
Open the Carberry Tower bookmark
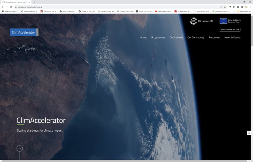pyautogui.click(x=107, y=11)
